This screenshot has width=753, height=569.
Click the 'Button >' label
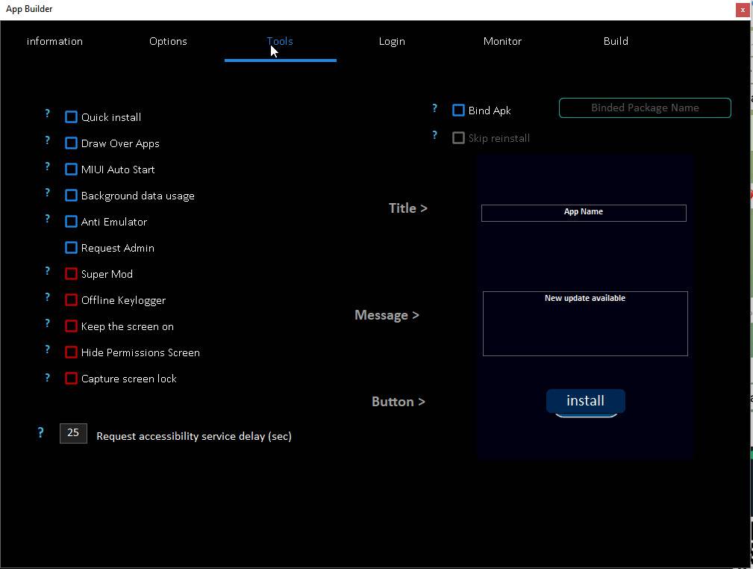click(399, 402)
